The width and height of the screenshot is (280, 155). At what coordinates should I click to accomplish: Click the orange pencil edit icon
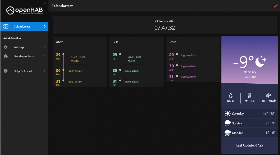[x=276, y=6]
